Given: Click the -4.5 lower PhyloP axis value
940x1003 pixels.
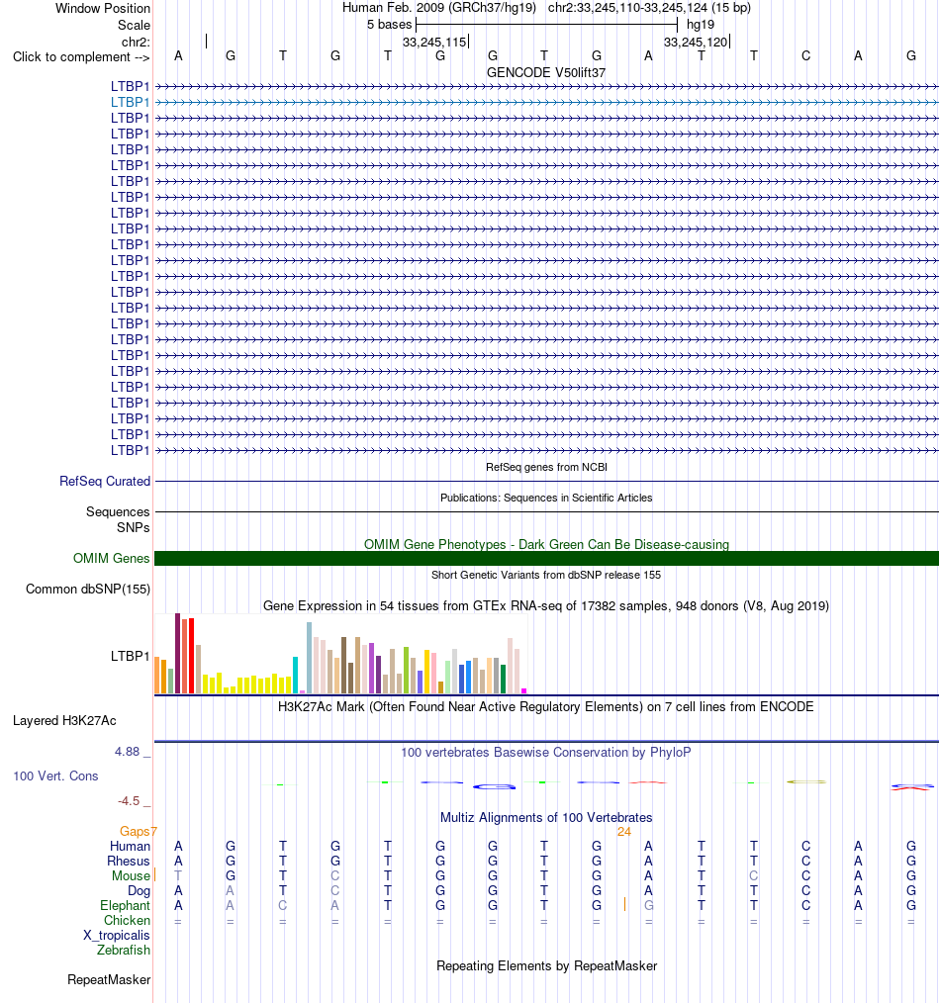Looking at the screenshot, I should [x=129, y=801].
